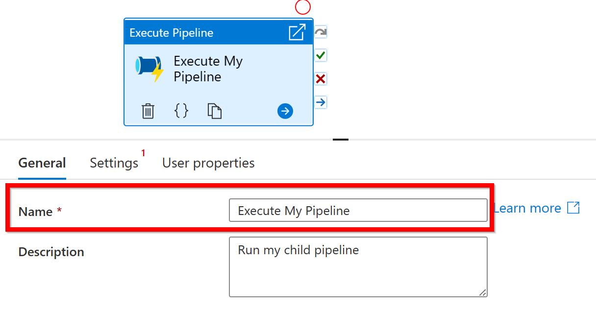Select the red X failure connector
596x311 pixels.
click(321, 79)
